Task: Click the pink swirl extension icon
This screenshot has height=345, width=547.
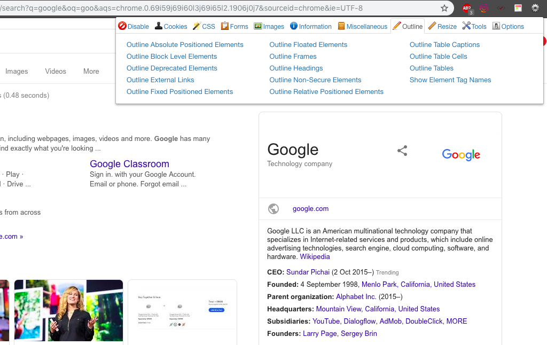Action: point(484,8)
